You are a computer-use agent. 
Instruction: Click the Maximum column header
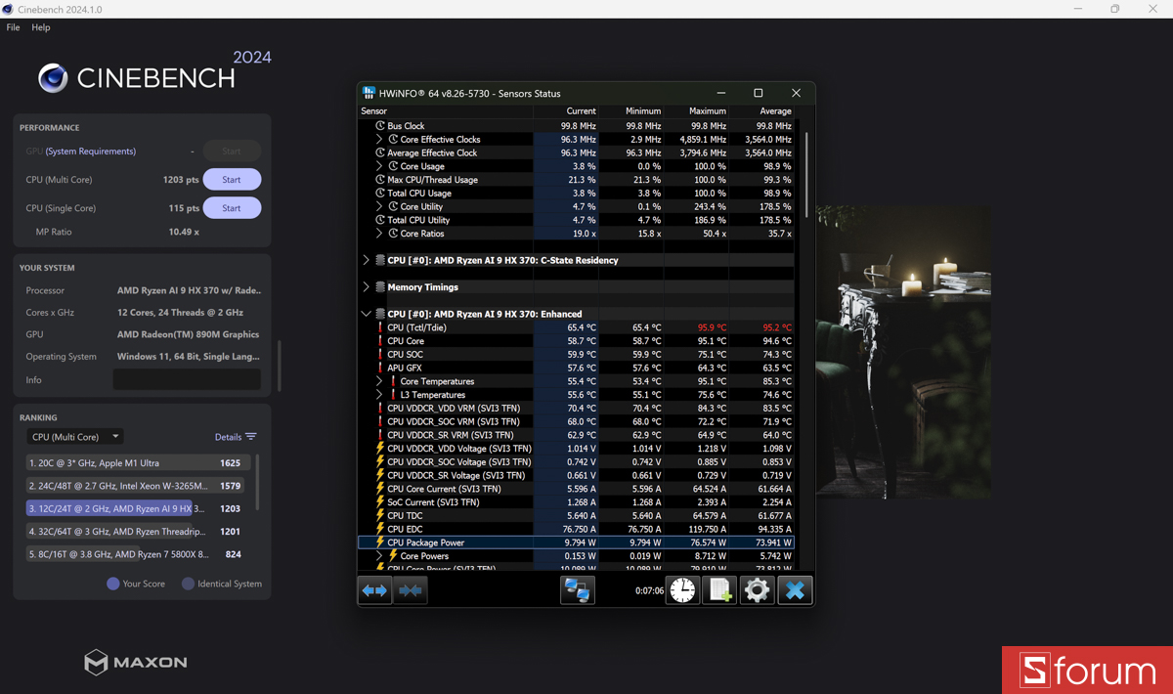point(696,111)
